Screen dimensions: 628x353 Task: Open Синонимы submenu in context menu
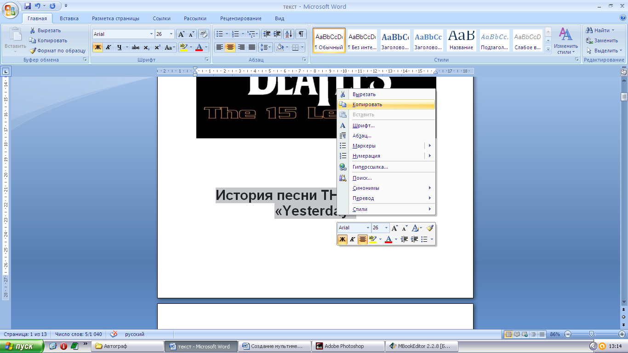[386, 188]
